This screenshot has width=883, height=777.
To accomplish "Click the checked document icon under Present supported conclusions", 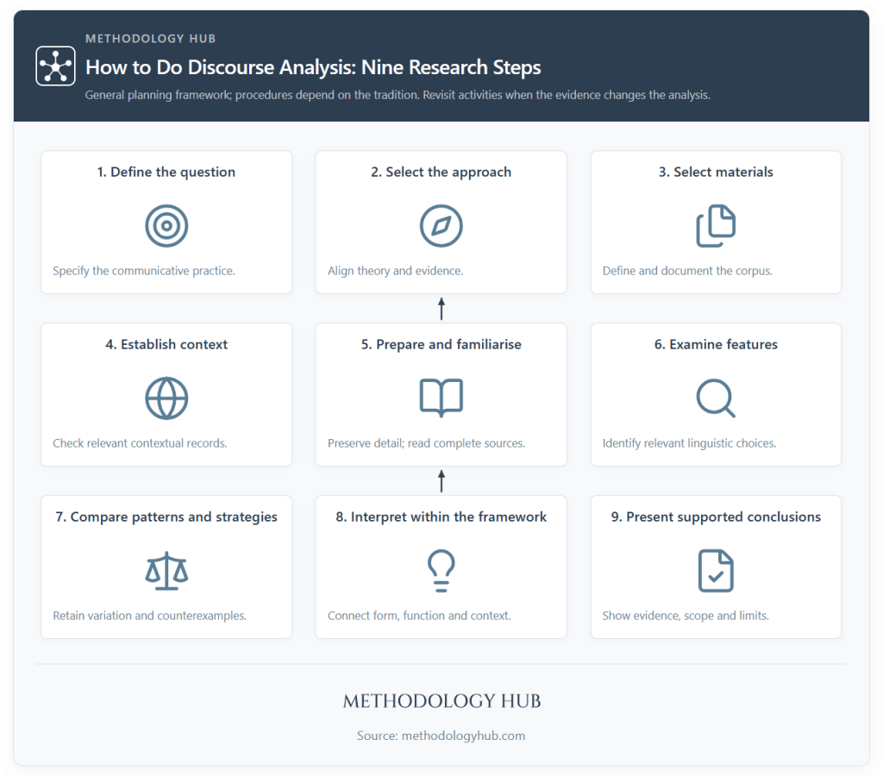I will [716, 570].
